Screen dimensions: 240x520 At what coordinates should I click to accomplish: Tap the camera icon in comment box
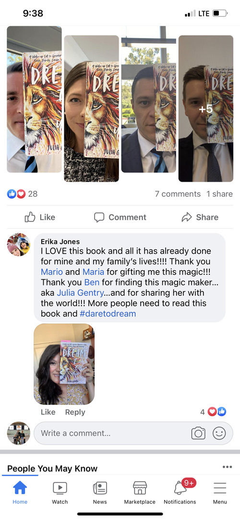(198, 433)
